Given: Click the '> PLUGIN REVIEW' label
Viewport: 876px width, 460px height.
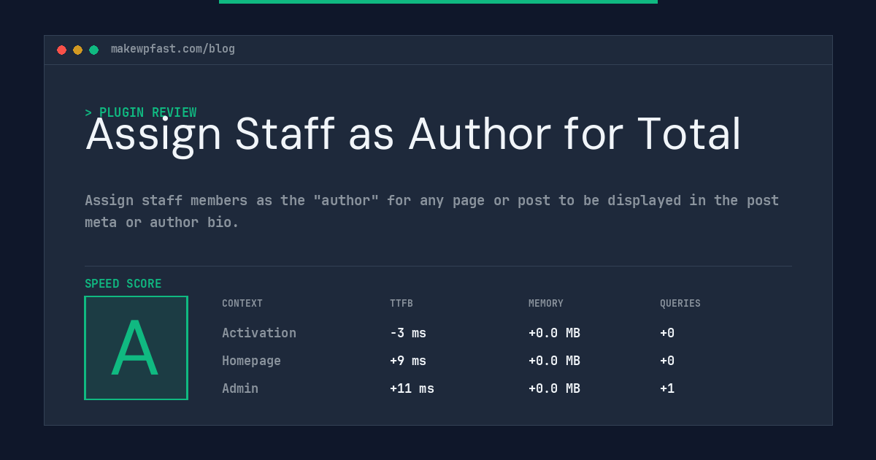Looking at the screenshot, I should pyautogui.click(x=140, y=112).
